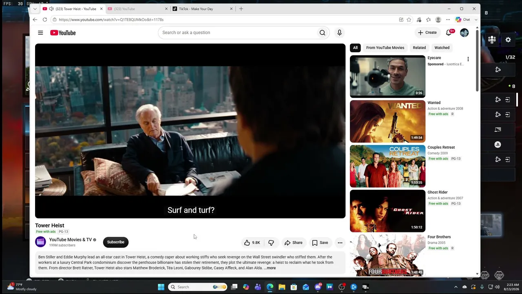Viewport: 522px width, 294px height.
Task: Click the Eyecare sponsored ad thumbnail
Action: (x=387, y=77)
